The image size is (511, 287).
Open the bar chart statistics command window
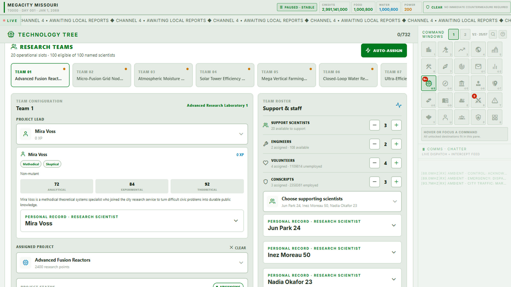point(494,66)
